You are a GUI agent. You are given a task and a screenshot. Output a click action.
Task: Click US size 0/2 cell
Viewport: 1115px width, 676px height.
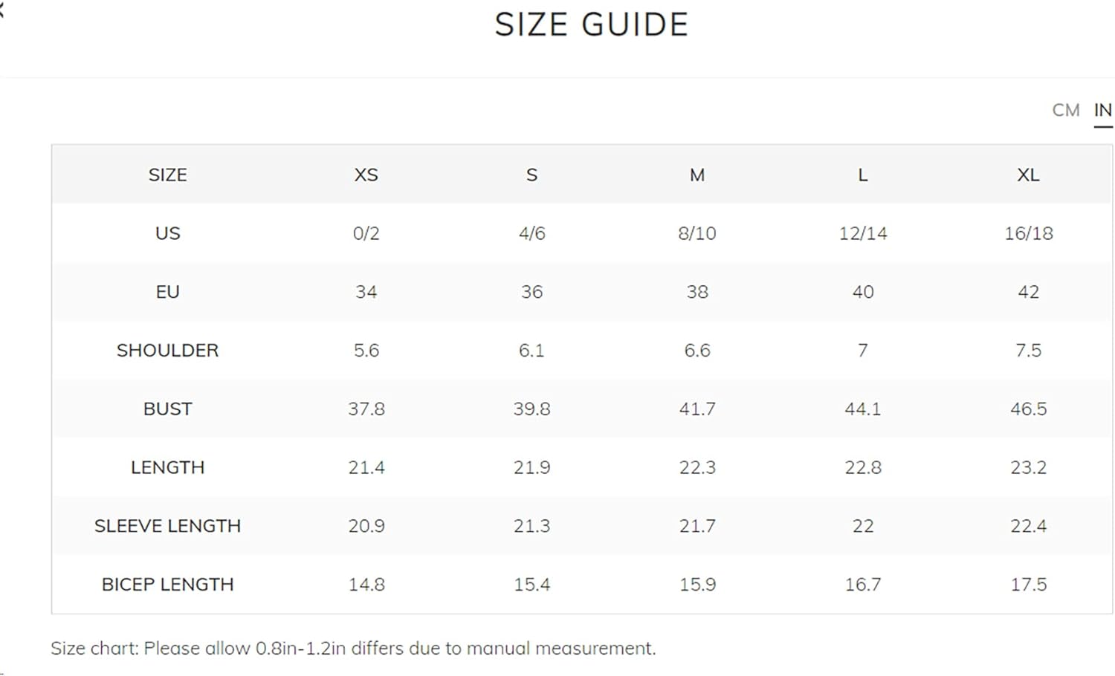click(366, 233)
